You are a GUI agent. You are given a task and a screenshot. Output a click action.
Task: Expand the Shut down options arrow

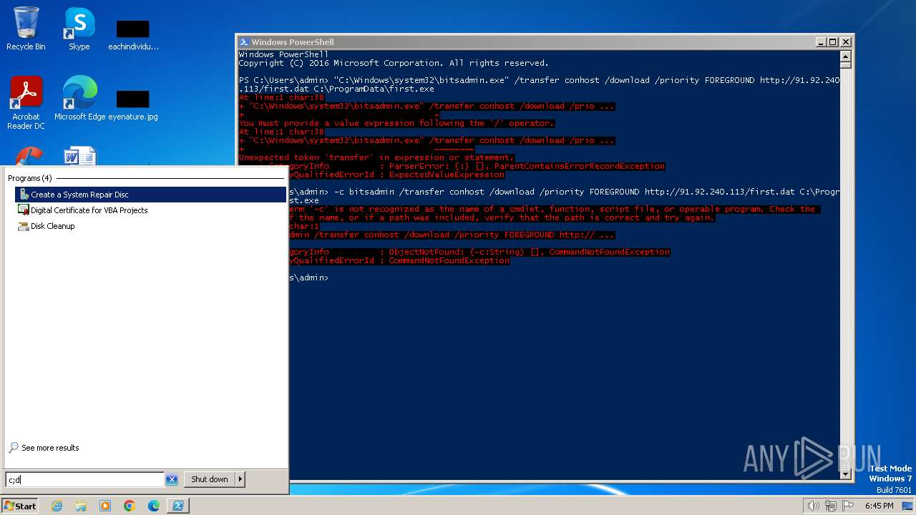240,479
